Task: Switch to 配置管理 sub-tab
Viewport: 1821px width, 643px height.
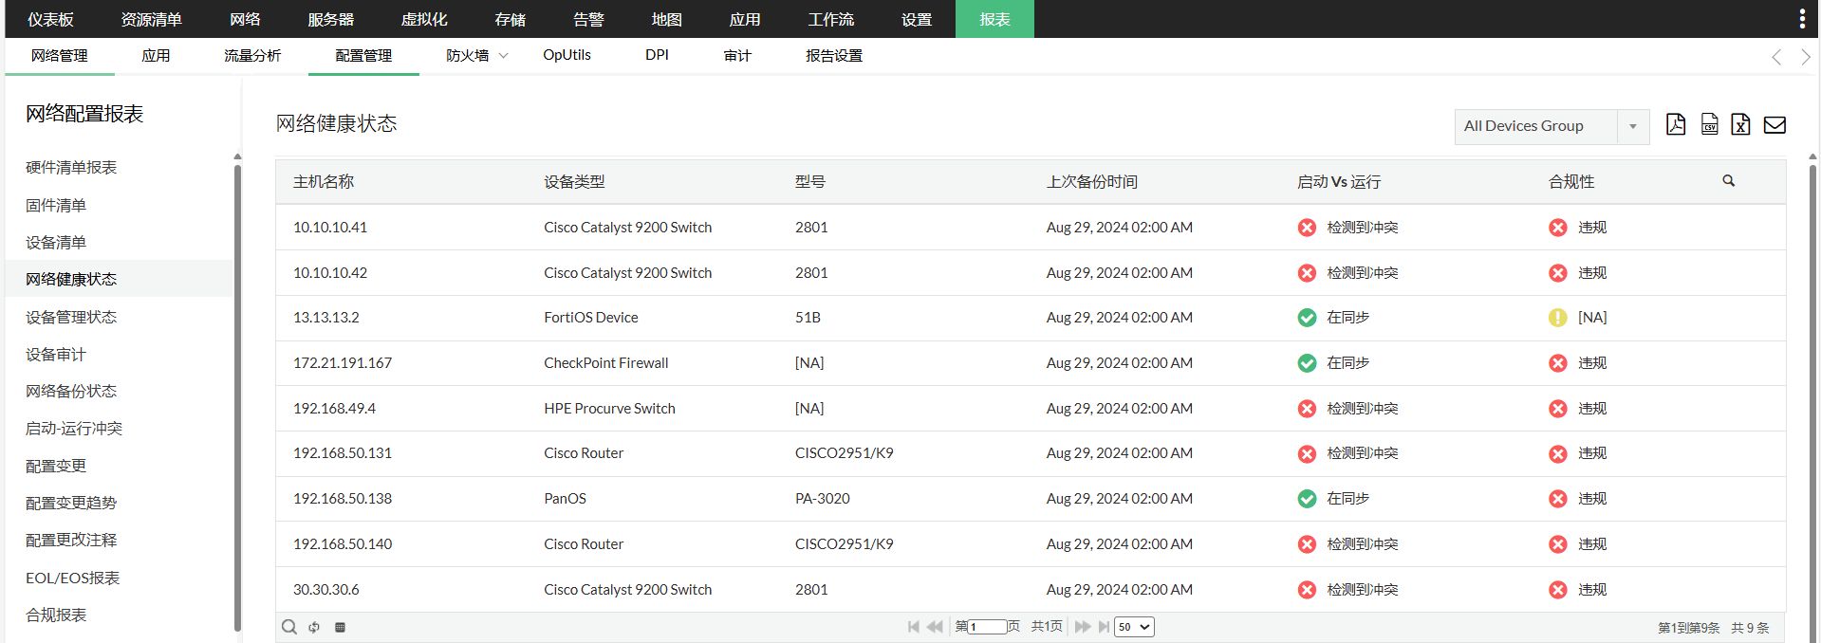Action: pyautogui.click(x=363, y=56)
